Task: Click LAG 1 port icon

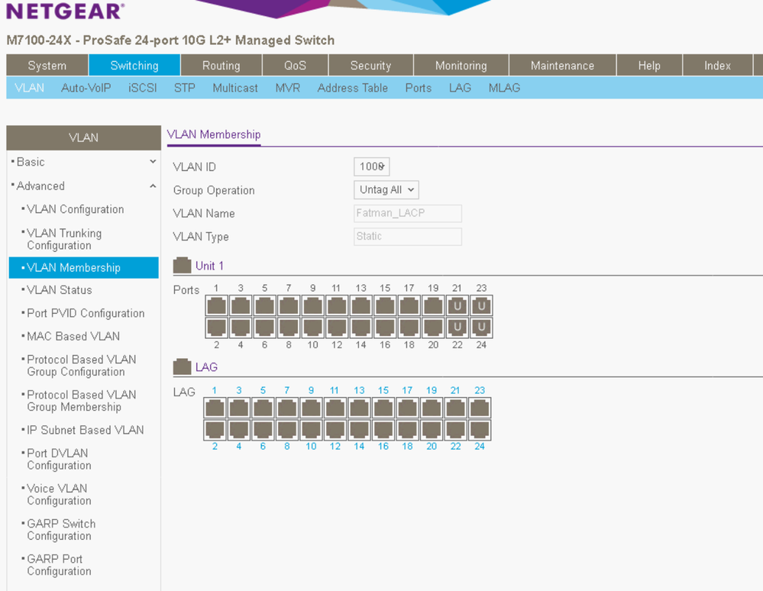Action: 215,408
